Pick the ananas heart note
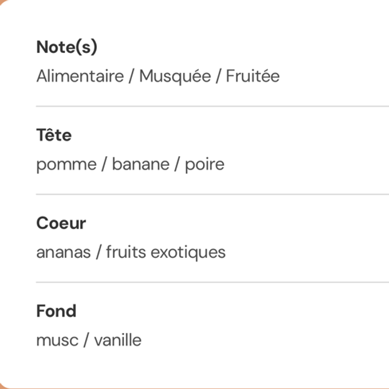 coord(63,253)
